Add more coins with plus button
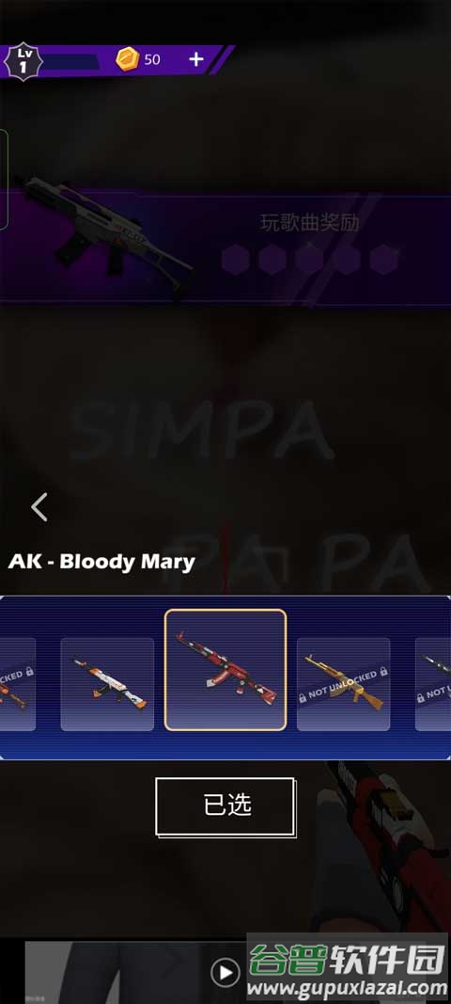The width and height of the screenshot is (451, 1004). pos(196,59)
